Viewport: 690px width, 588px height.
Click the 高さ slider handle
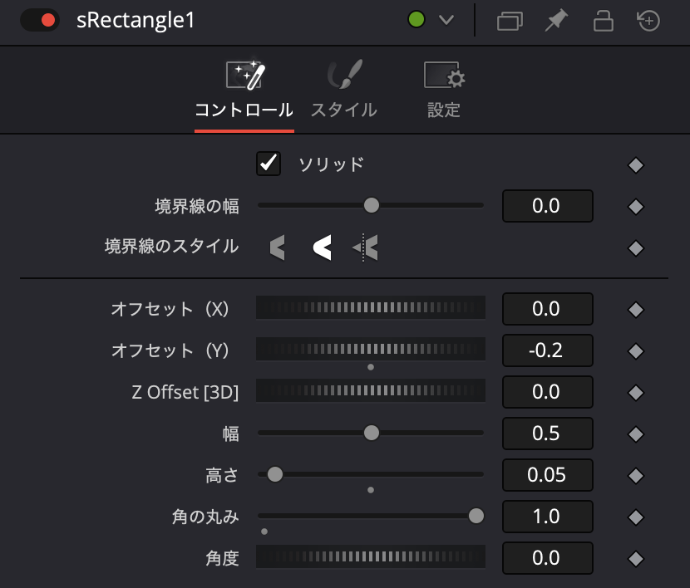pos(274,474)
